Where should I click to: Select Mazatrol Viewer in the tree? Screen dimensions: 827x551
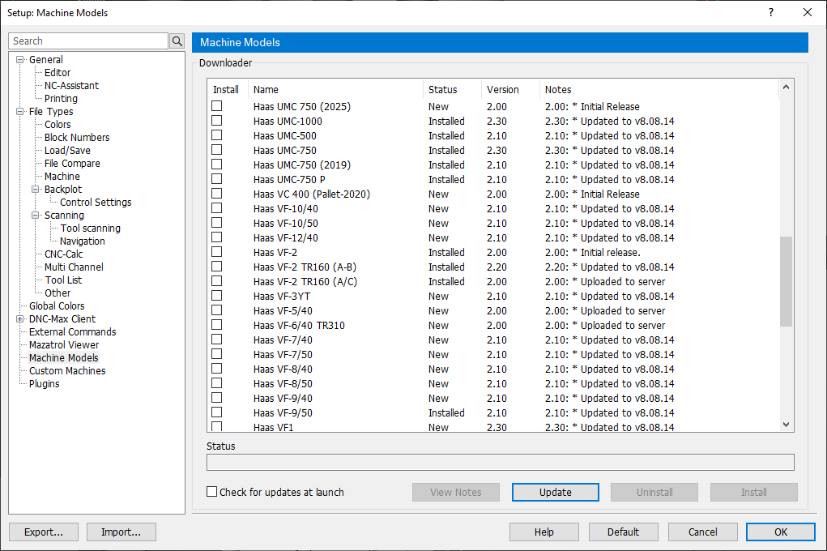(x=64, y=345)
